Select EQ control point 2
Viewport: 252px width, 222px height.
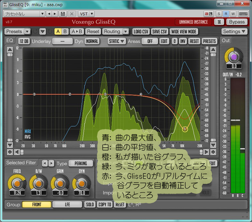click(x=70, y=94)
